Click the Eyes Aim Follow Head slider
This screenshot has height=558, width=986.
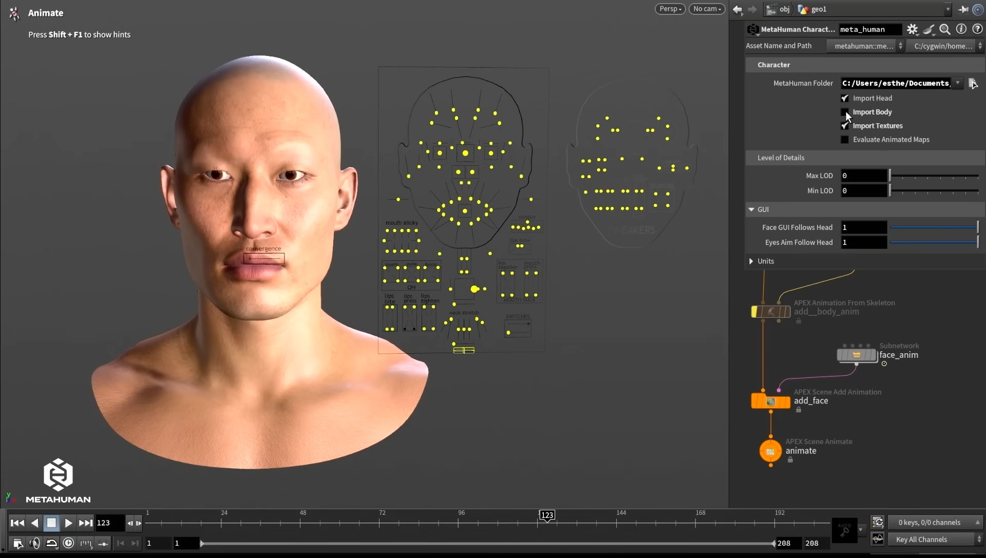pyautogui.click(x=934, y=242)
